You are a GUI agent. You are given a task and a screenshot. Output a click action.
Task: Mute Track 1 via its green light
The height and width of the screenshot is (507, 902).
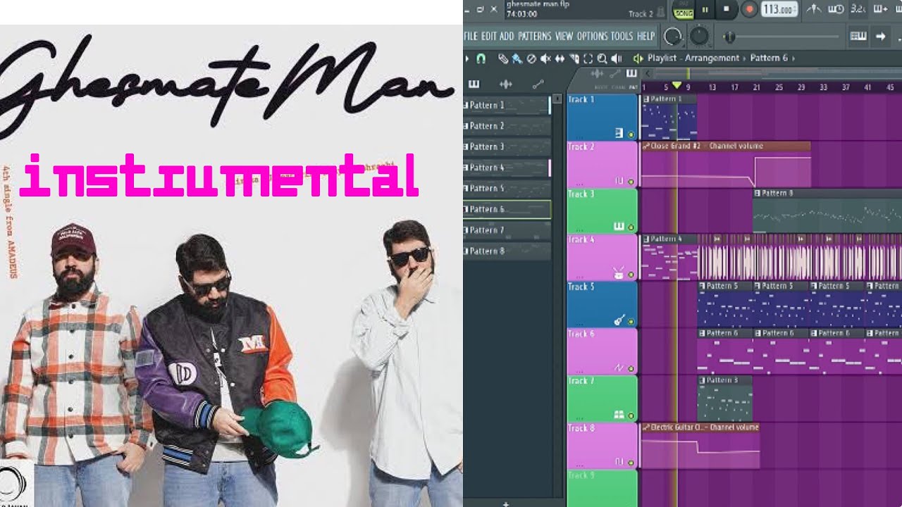[631, 134]
